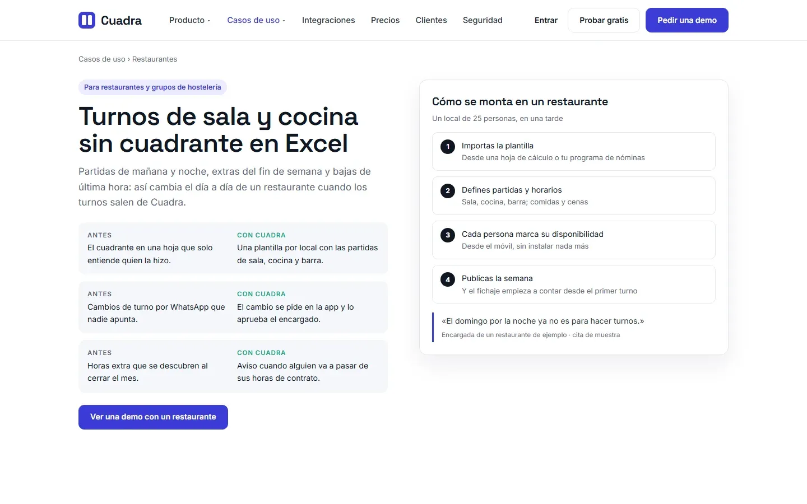This screenshot has width=807, height=504.
Task: Open the Producto dropdown menu
Action: [x=189, y=20]
